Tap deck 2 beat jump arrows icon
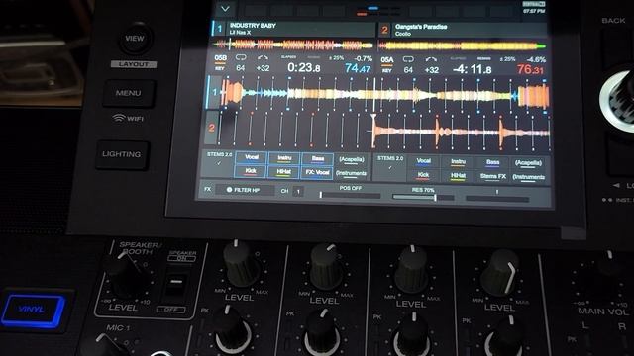634x356 pixels. click(432, 60)
